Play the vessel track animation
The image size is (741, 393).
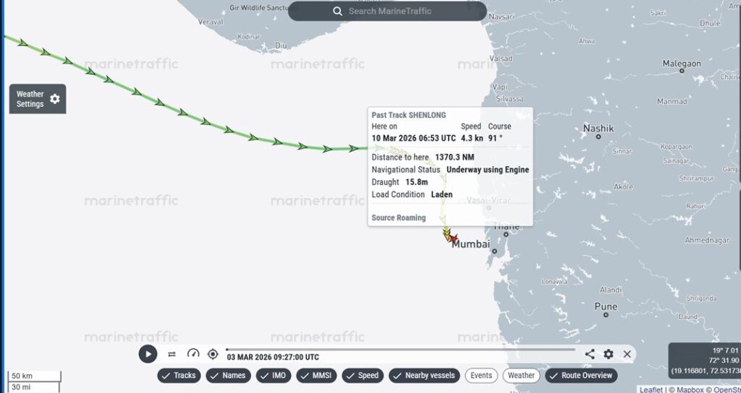[148, 354]
